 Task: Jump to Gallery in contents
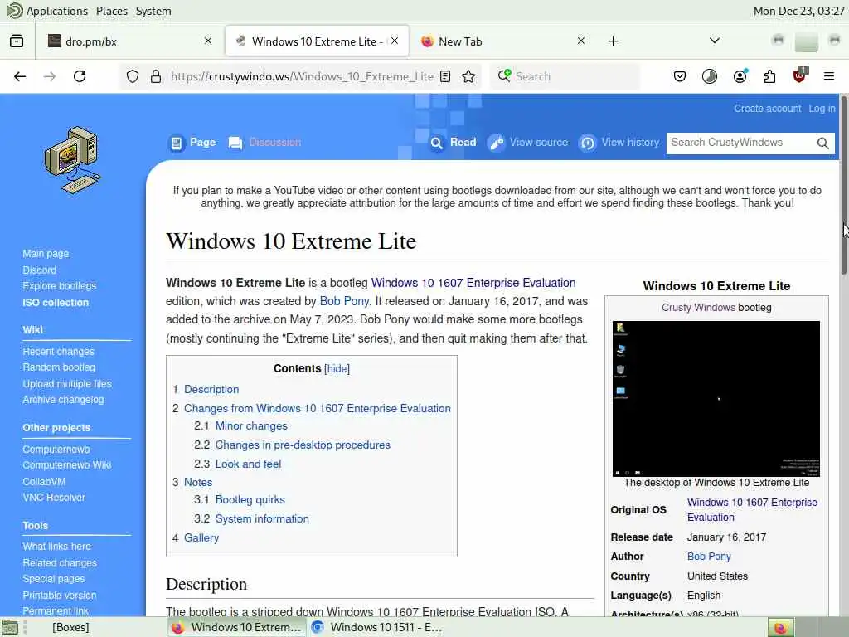(x=201, y=537)
